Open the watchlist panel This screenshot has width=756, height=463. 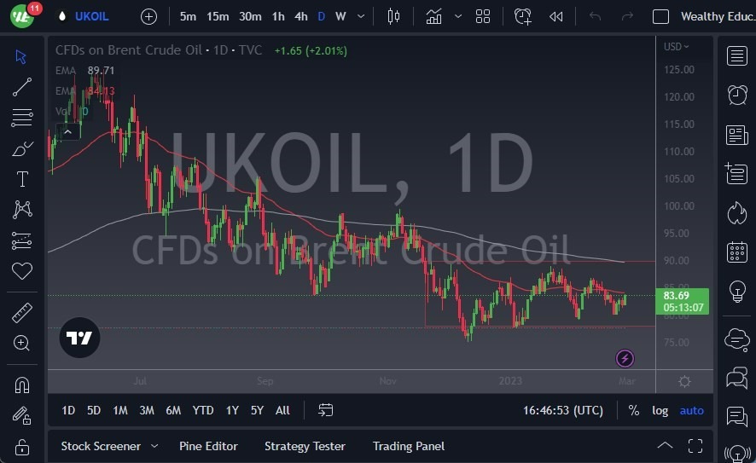736,56
